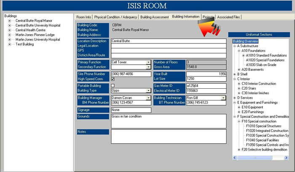Screen dimensions: 295x172
Task: Select A1030 Slab on Grade item
Action: pos(261,65)
